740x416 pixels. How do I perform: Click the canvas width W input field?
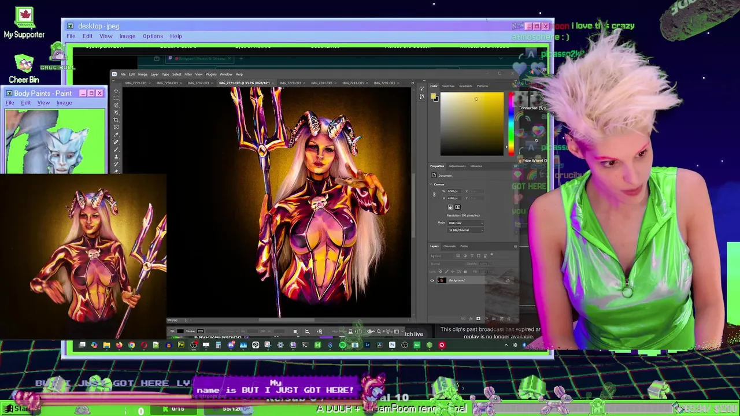click(454, 191)
